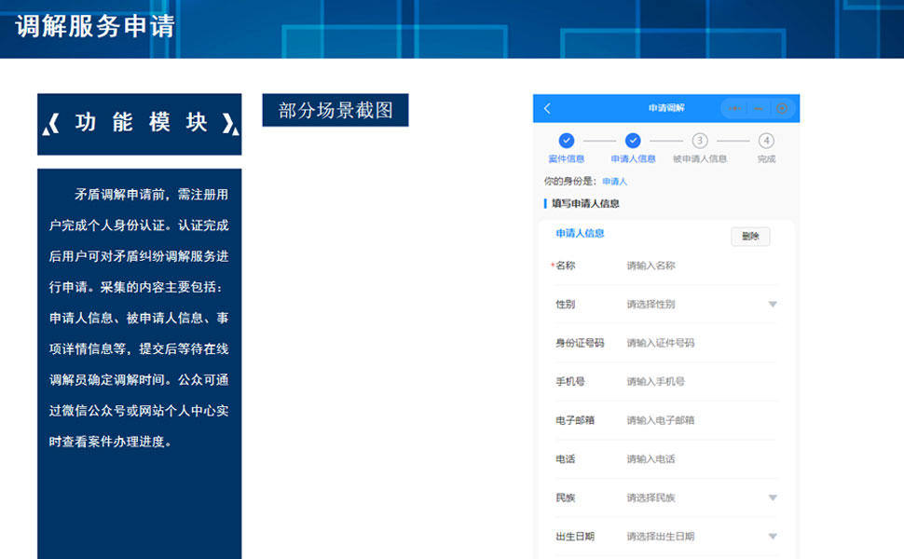Viewport: 904px width, 559px height.
Task: Go to the 申请人信息 step label
Action: [x=633, y=158]
